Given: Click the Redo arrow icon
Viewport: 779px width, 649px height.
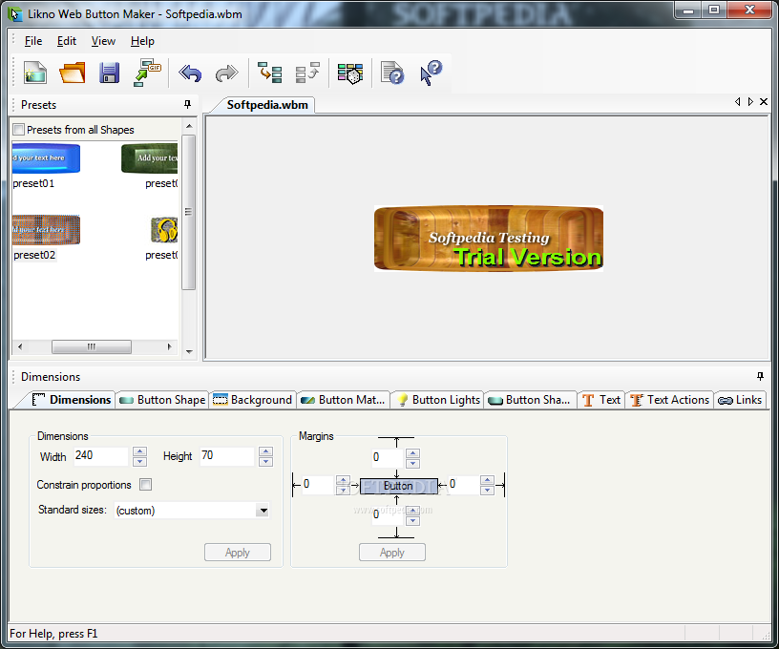Looking at the screenshot, I should click(226, 73).
